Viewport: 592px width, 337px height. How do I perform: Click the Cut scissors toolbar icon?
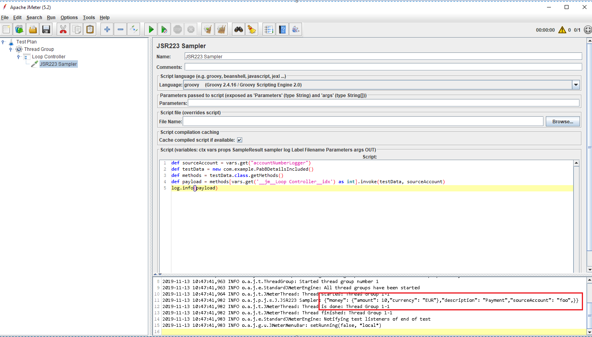(63, 29)
